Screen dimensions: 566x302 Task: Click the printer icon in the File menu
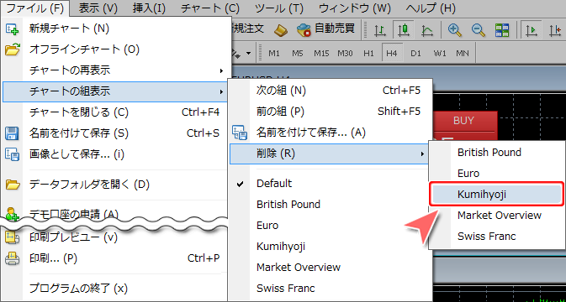point(12,258)
